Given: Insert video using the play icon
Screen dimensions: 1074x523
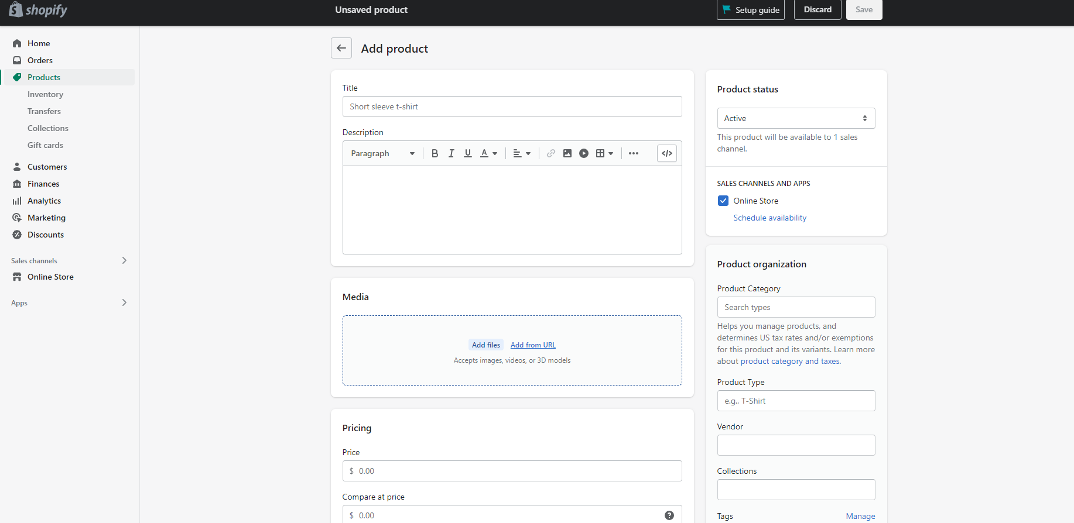Looking at the screenshot, I should click(583, 153).
